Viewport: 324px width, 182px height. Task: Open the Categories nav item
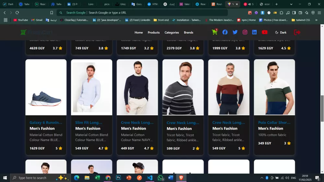(172, 32)
